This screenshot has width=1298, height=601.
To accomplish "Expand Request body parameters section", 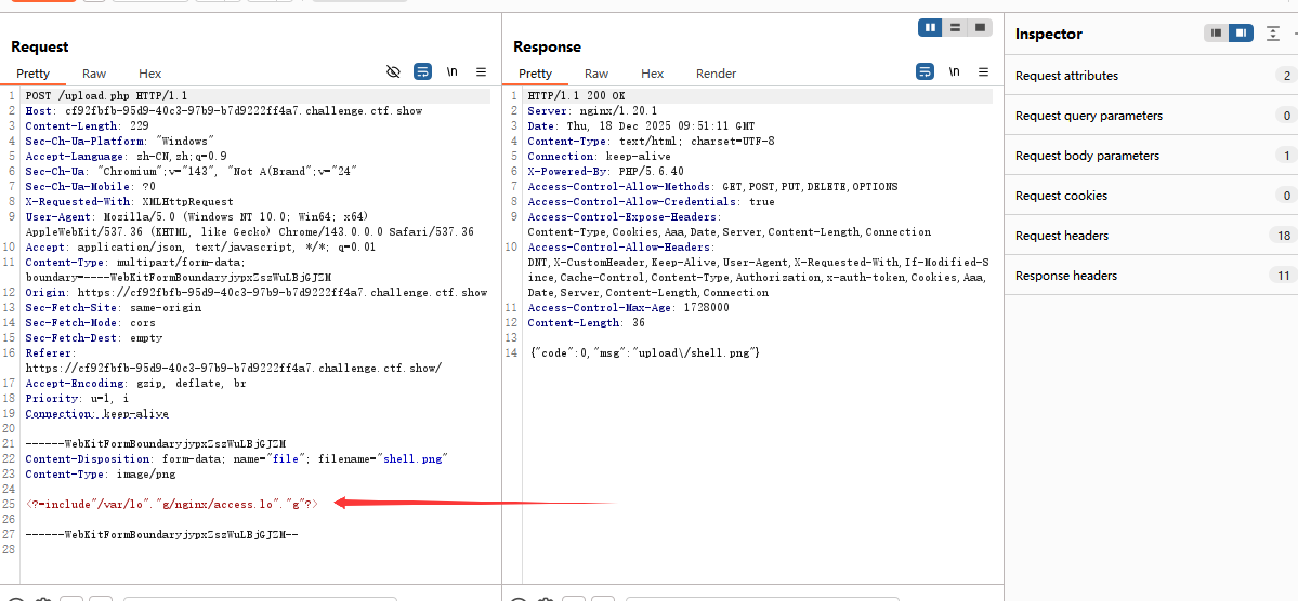I will (1087, 156).
